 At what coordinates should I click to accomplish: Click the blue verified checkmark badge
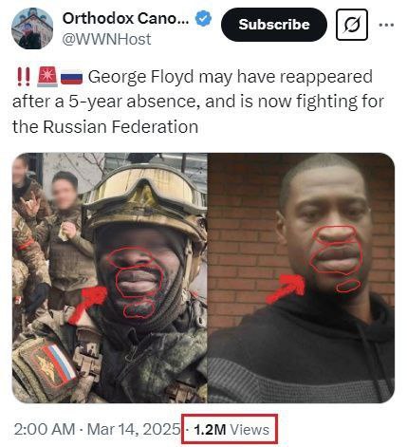[203, 19]
